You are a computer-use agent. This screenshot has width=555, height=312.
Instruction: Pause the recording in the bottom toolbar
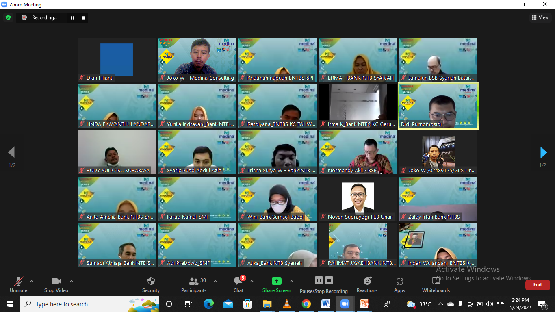tap(319, 280)
